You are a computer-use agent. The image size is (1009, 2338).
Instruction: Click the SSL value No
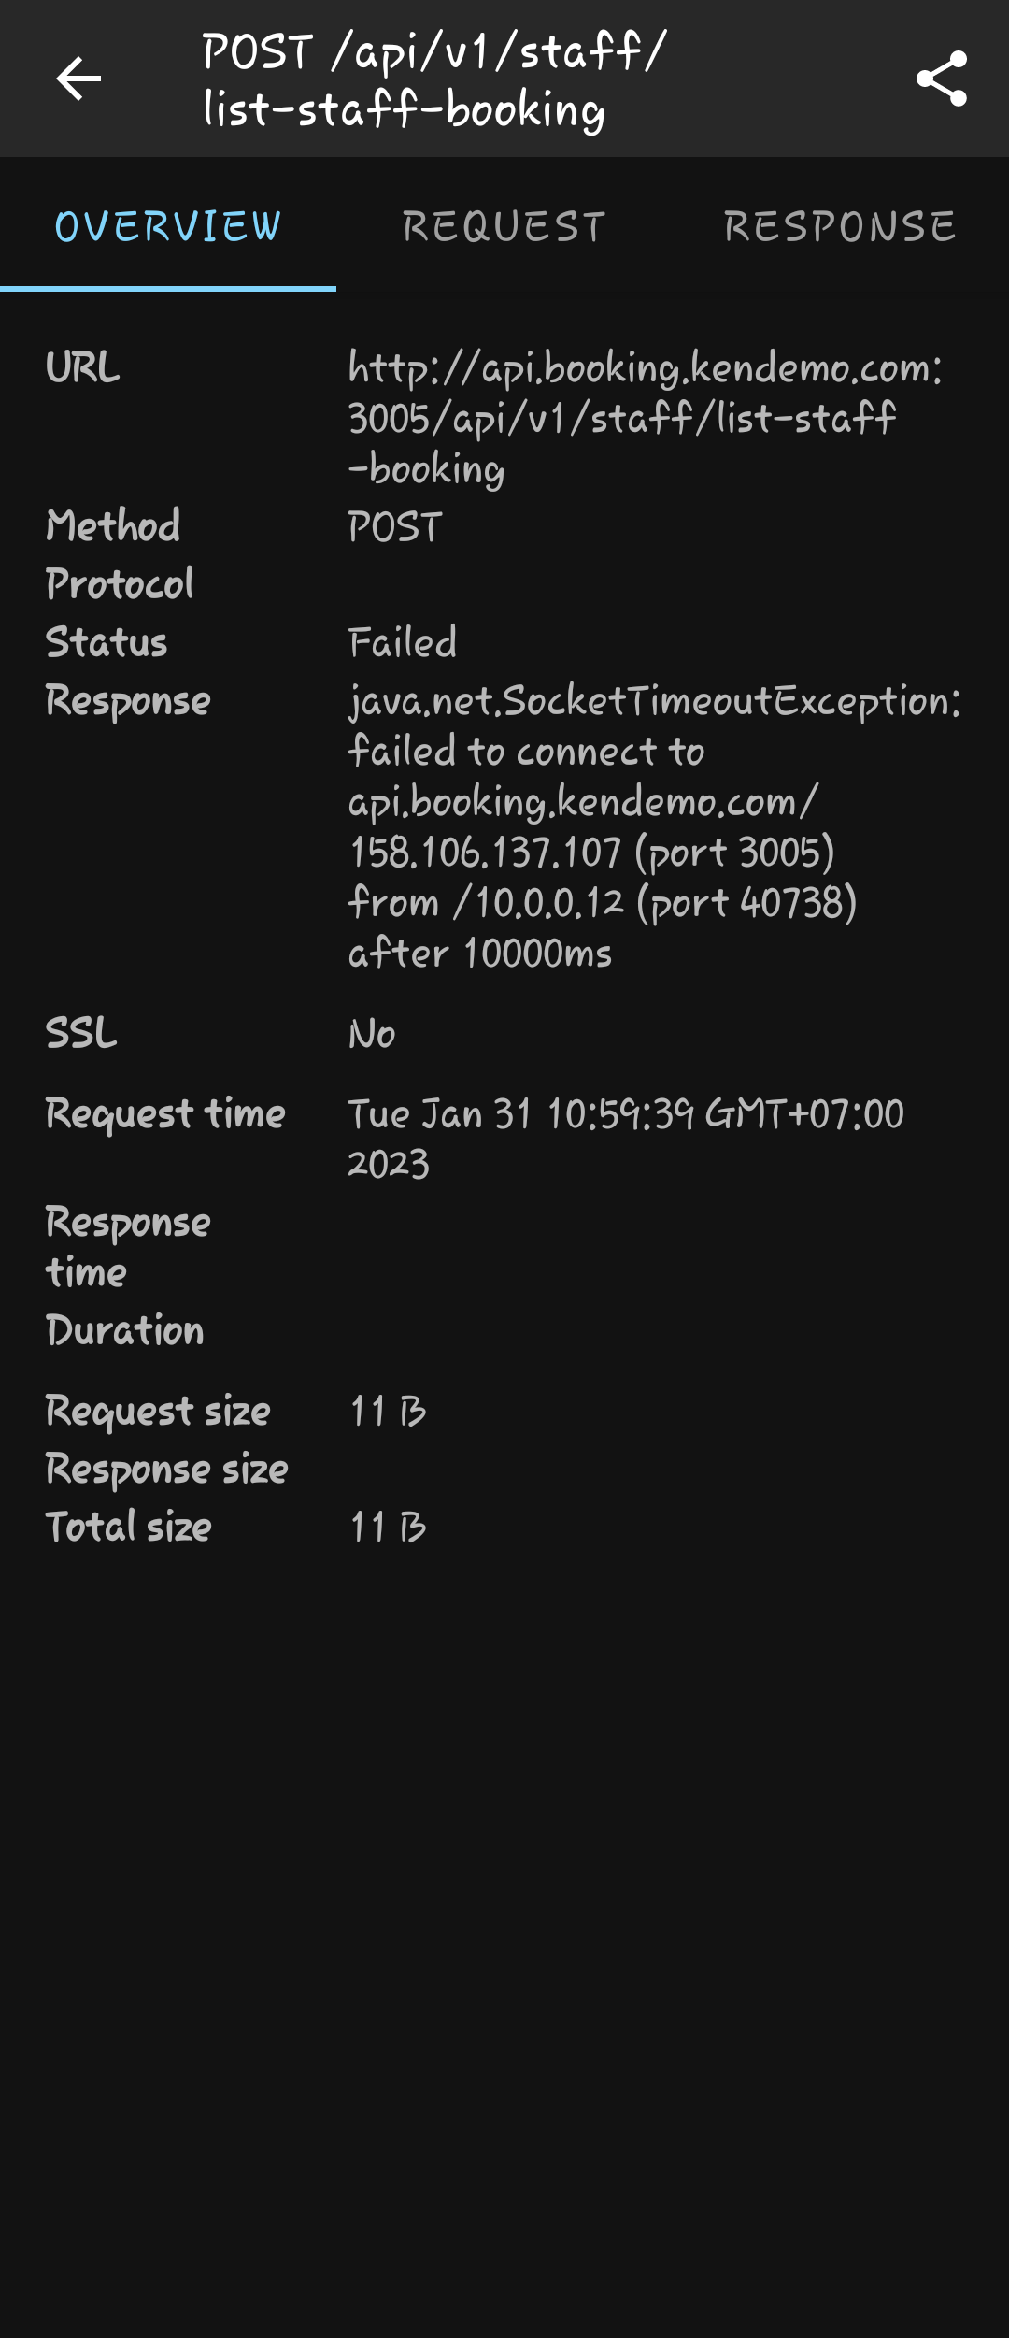click(372, 1034)
